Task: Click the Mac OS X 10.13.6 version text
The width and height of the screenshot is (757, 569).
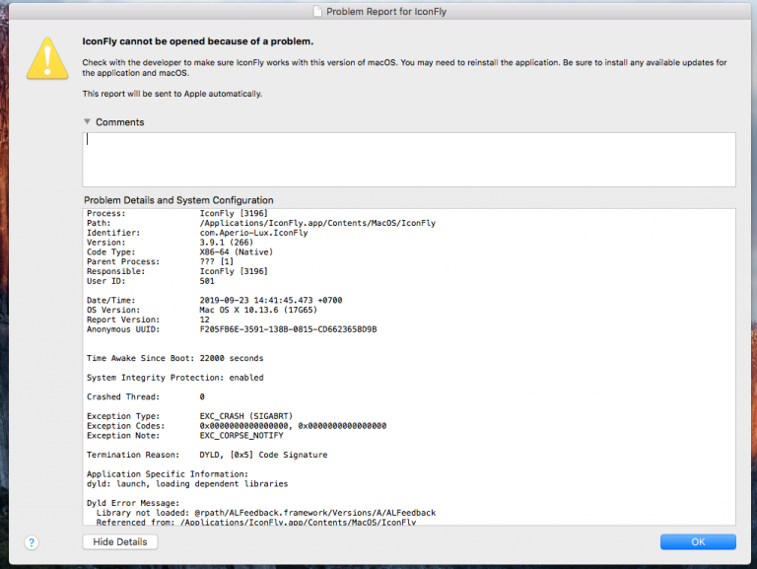Action: click(x=258, y=310)
